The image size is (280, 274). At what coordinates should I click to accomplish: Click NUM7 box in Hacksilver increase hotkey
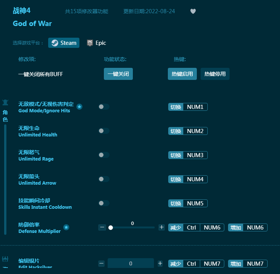255,263
